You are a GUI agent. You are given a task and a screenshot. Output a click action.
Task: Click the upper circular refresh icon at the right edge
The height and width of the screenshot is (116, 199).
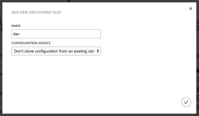point(198,98)
